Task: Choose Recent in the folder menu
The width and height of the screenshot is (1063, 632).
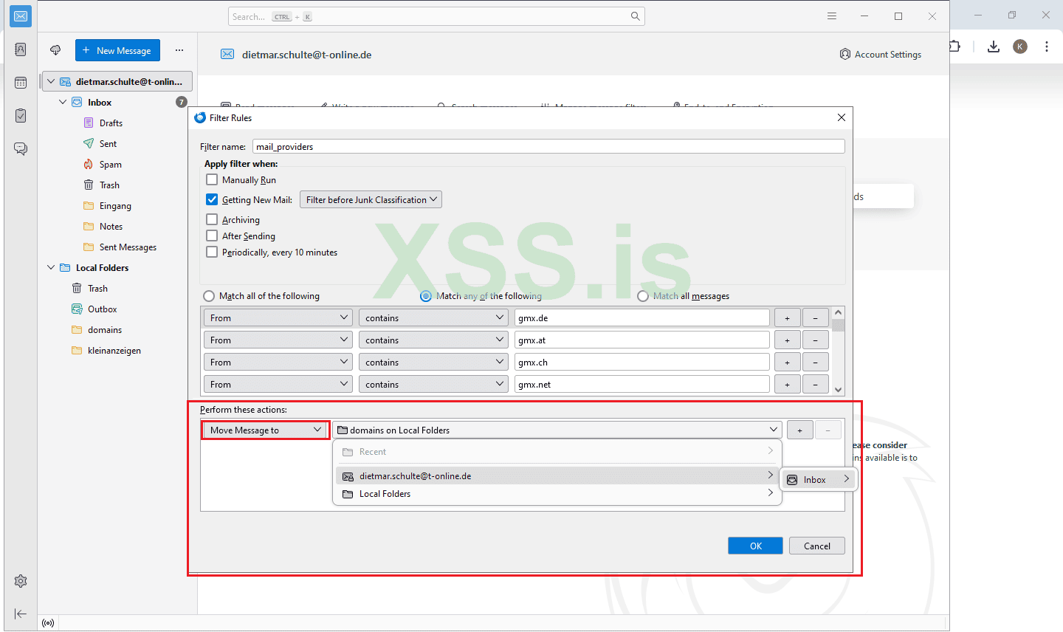Action: (x=557, y=452)
